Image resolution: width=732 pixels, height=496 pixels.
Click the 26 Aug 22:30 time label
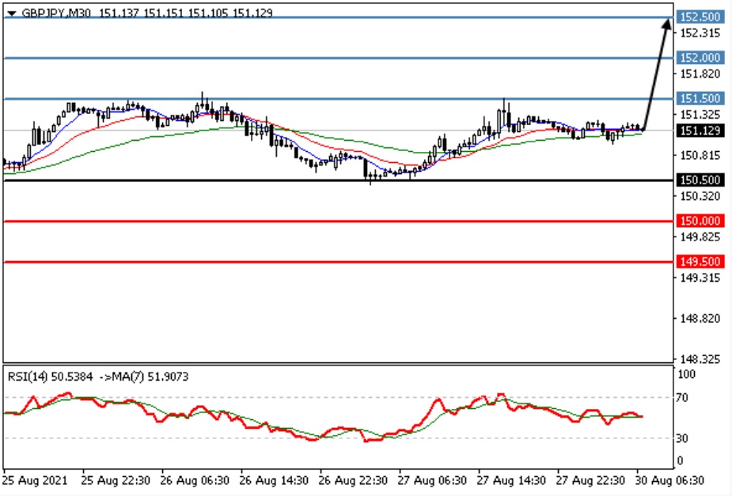point(353,480)
